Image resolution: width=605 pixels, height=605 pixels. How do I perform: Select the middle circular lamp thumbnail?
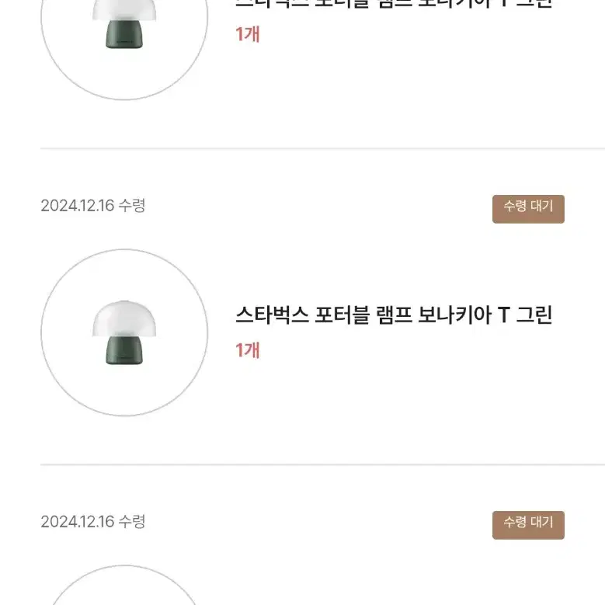pos(124,332)
